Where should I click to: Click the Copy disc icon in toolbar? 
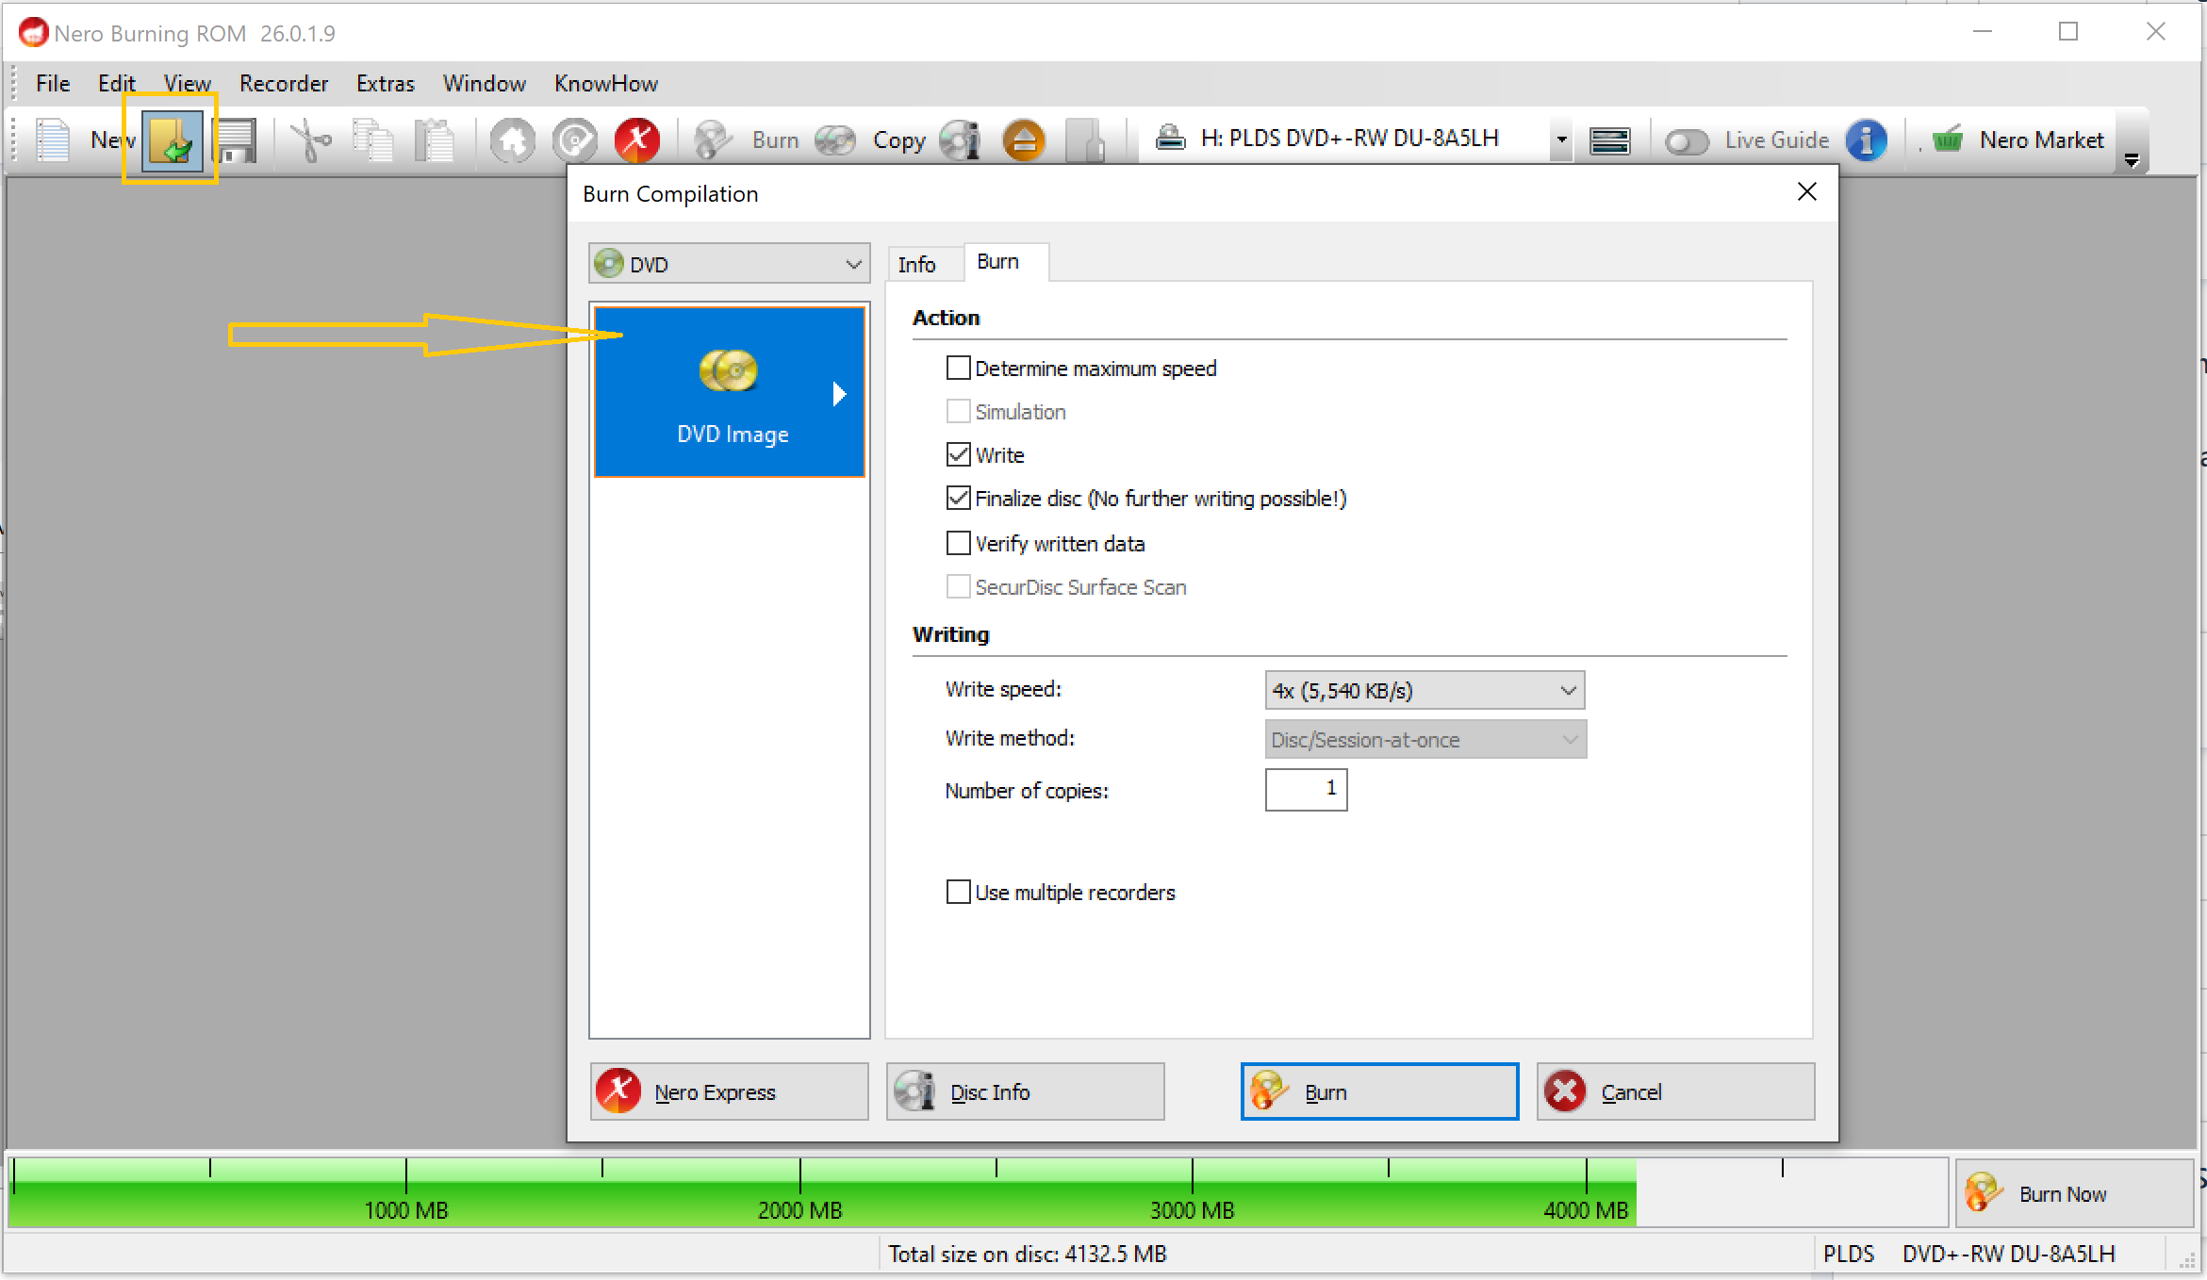835,140
